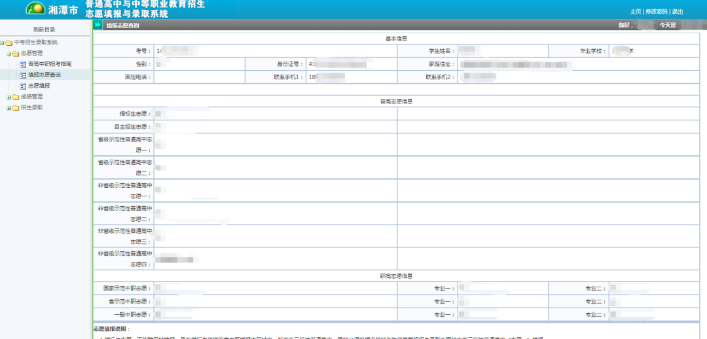Screen dimensions: 707x339
Task: Click the 固定电话 value cell
Action: coord(199,77)
